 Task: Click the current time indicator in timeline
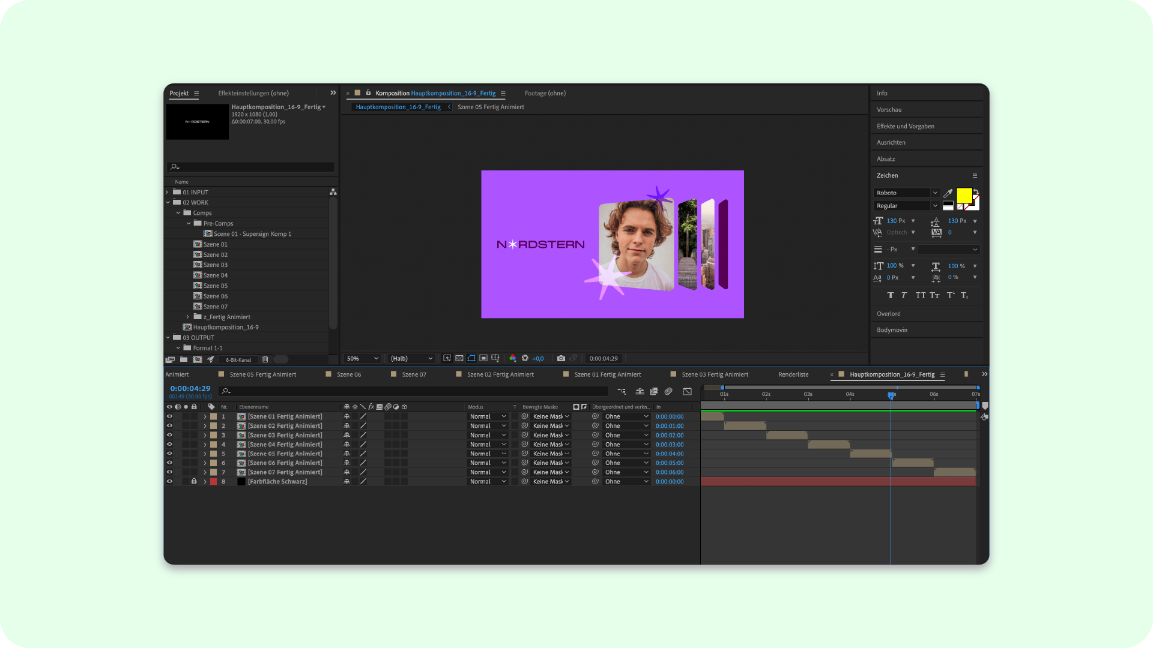pyautogui.click(x=891, y=395)
